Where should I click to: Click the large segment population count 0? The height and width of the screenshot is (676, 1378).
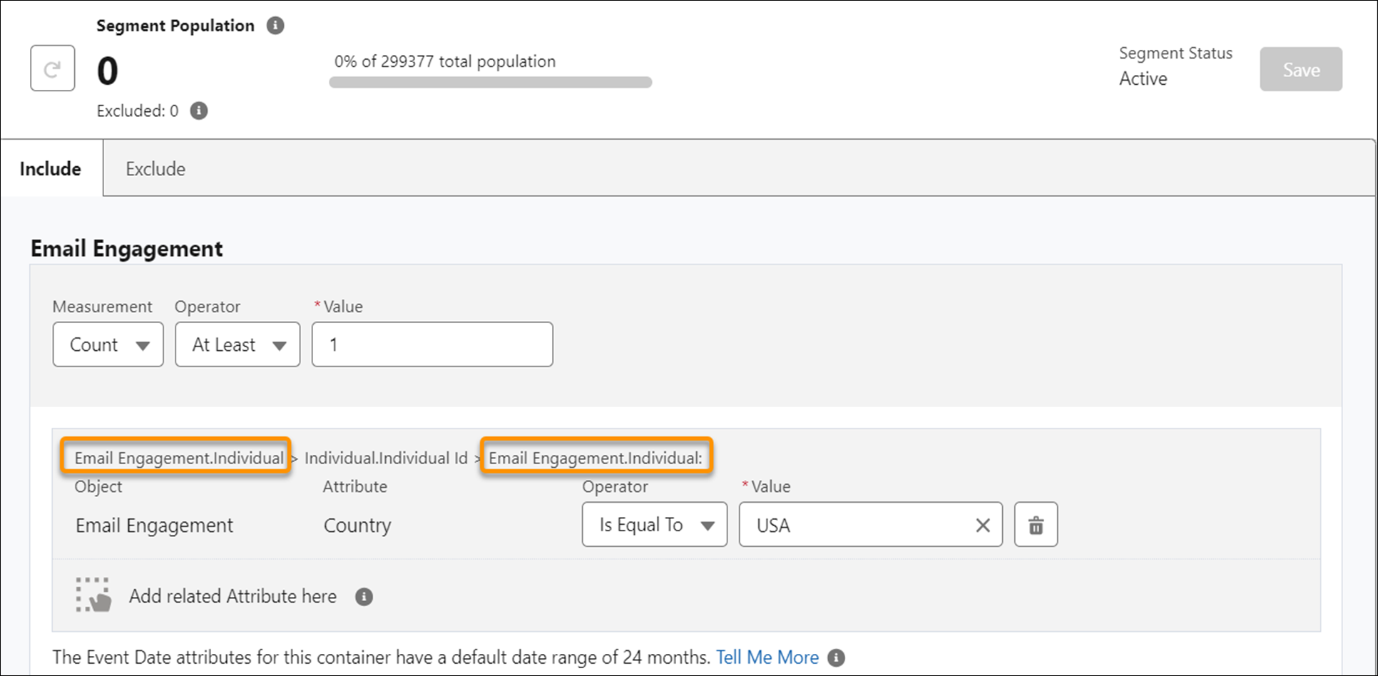click(x=108, y=71)
